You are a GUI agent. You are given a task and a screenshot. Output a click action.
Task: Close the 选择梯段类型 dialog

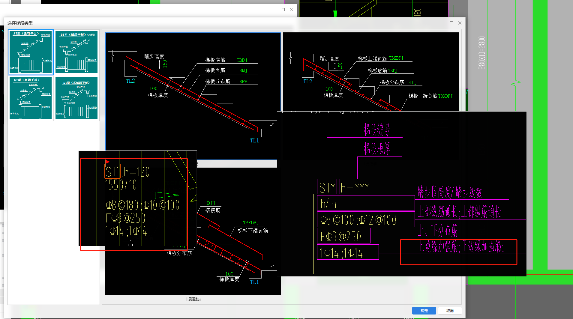(460, 23)
